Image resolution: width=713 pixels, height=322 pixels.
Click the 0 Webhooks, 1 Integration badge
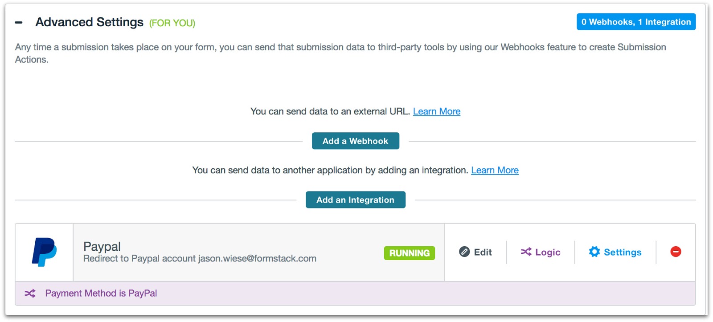(636, 22)
